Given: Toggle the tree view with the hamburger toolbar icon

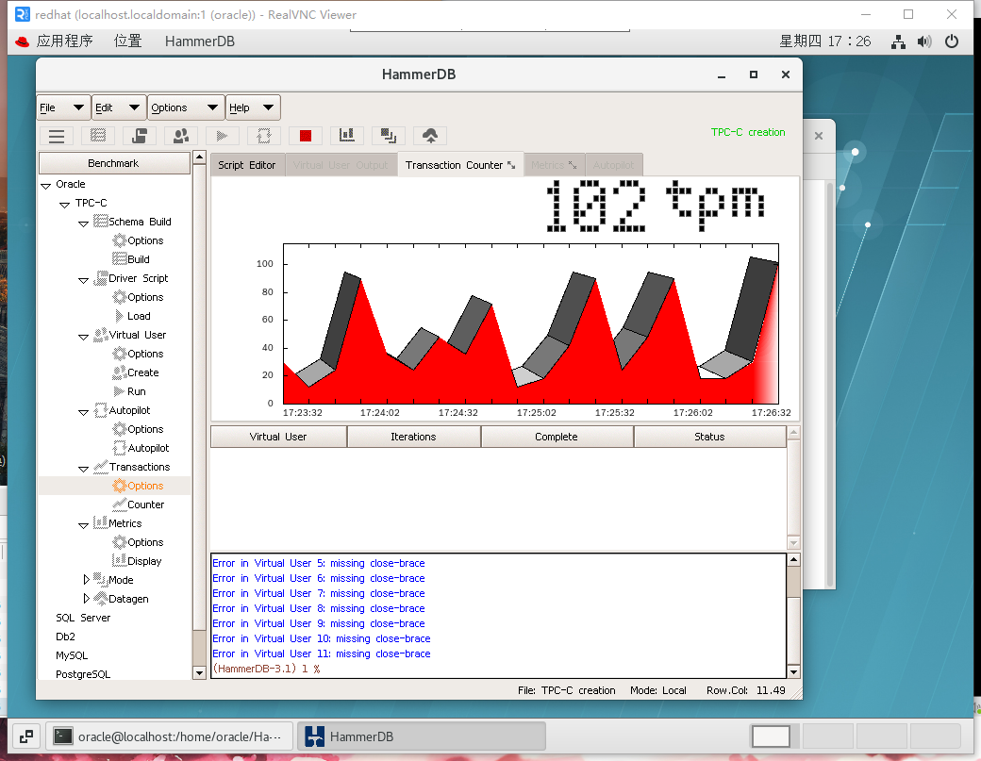Looking at the screenshot, I should pyautogui.click(x=57, y=136).
